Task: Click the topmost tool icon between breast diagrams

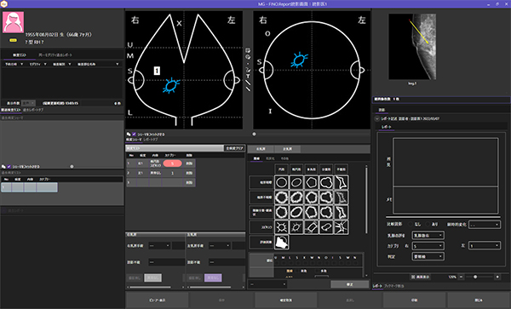Action: pyautogui.click(x=248, y=50)
